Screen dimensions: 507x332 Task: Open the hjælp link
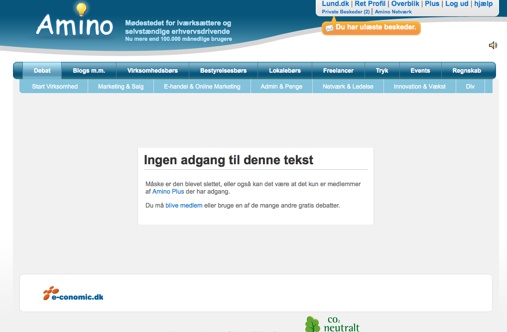point(483,3)
